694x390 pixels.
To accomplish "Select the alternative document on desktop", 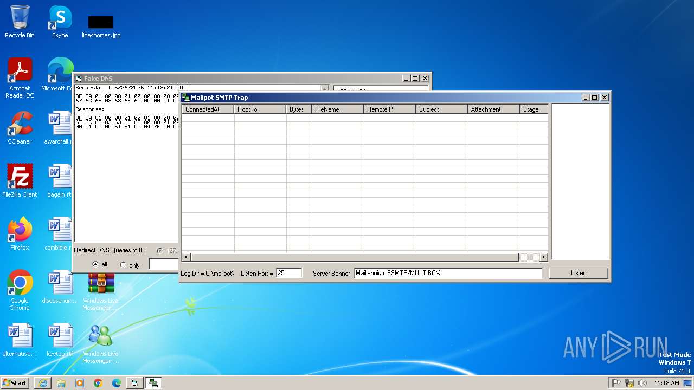I will click(20, 340).
